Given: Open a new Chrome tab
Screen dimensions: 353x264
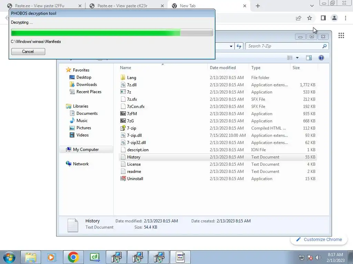Looking at the screenshot, I should tap(258, 6).
